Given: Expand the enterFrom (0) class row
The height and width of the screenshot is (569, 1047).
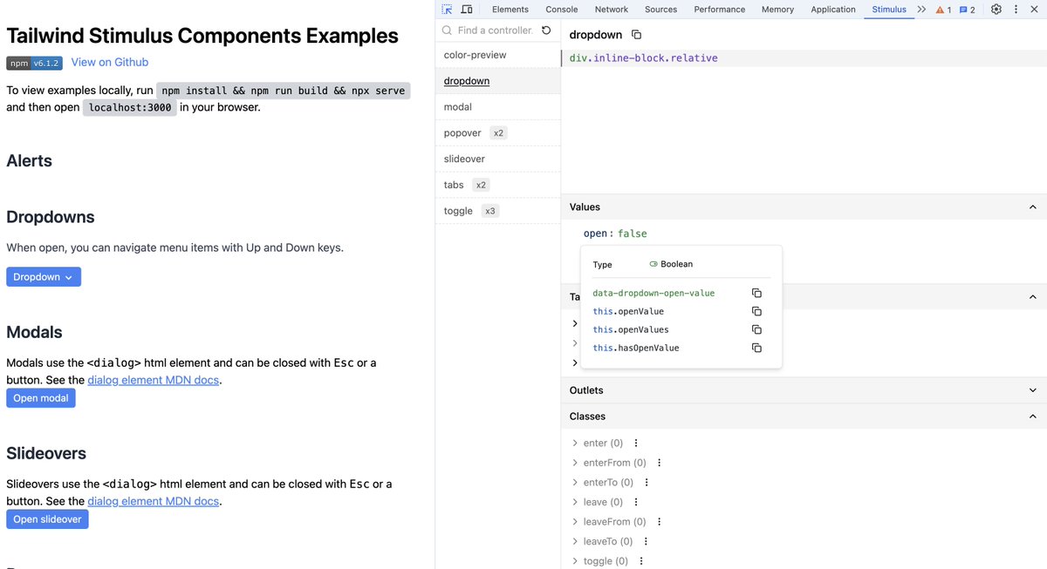Looking at the screenshot, I should coord(575,463).
